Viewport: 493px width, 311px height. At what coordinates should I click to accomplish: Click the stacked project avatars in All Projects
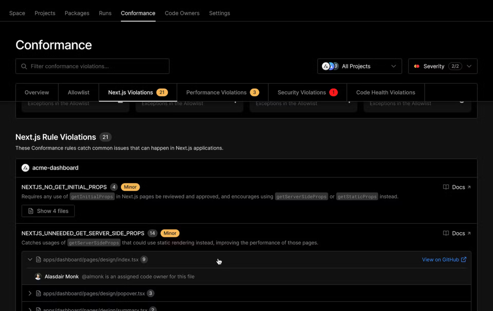tap(330, 66)
